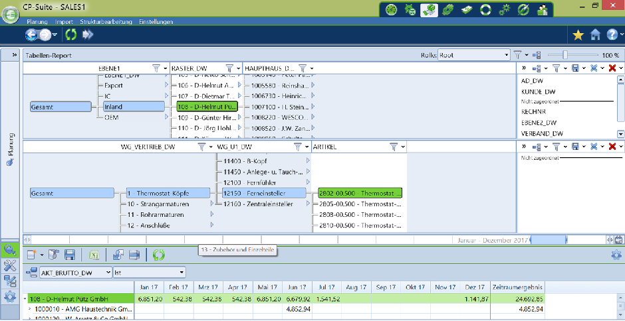Open the ship wheel steering module
This screenshot has width=625, height=321.
410,11
